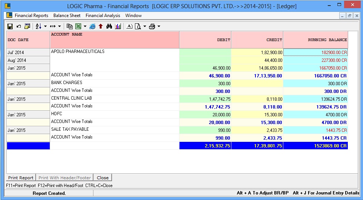Select the Jul` 2014 date cell
The image size is (363, 200).
[x=28, y=53]
